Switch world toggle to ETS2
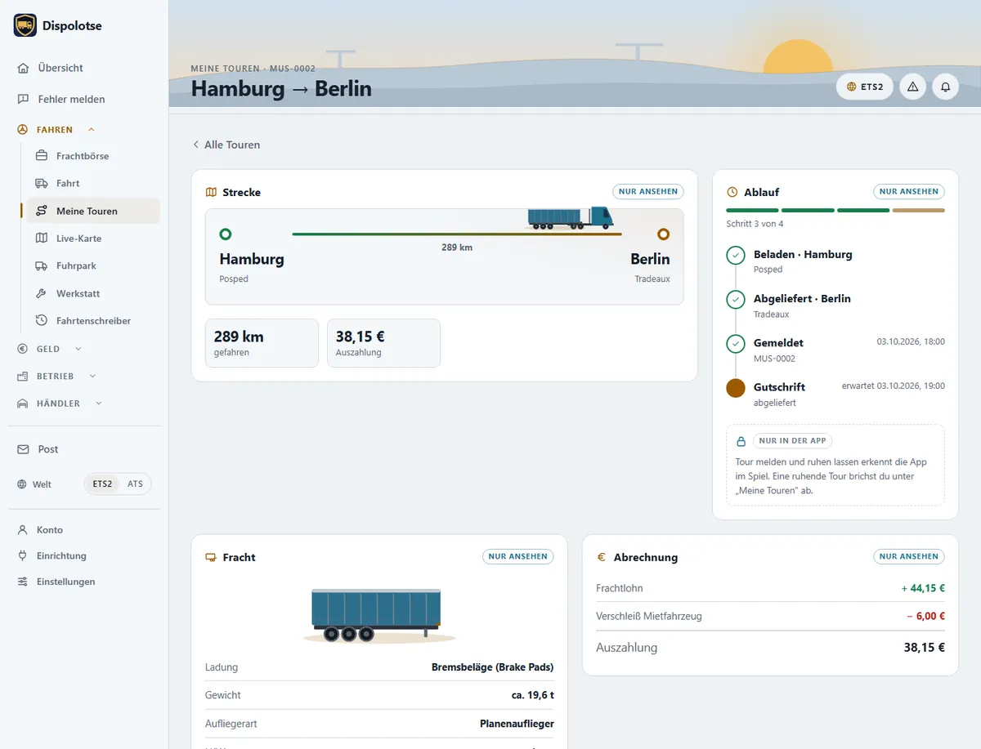This screenshot has height=749, width=981. [x=102, y=484]
